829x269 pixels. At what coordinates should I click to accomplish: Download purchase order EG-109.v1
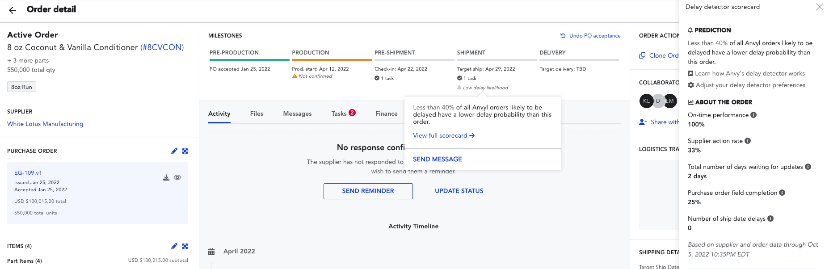166,177
